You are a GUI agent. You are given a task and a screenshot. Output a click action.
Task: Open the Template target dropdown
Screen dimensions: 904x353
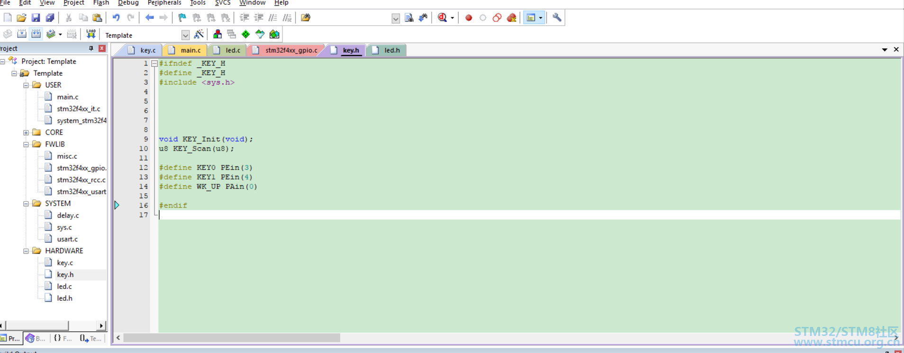pyautogui.click(x=185, y=35)
